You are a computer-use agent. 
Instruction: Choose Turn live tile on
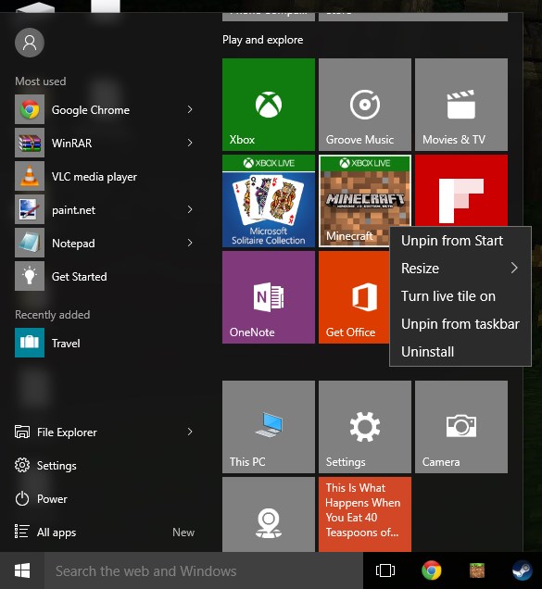[x=460, y=296]
